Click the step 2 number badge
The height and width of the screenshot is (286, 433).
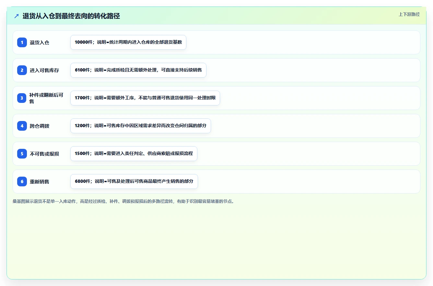[22, 70]
